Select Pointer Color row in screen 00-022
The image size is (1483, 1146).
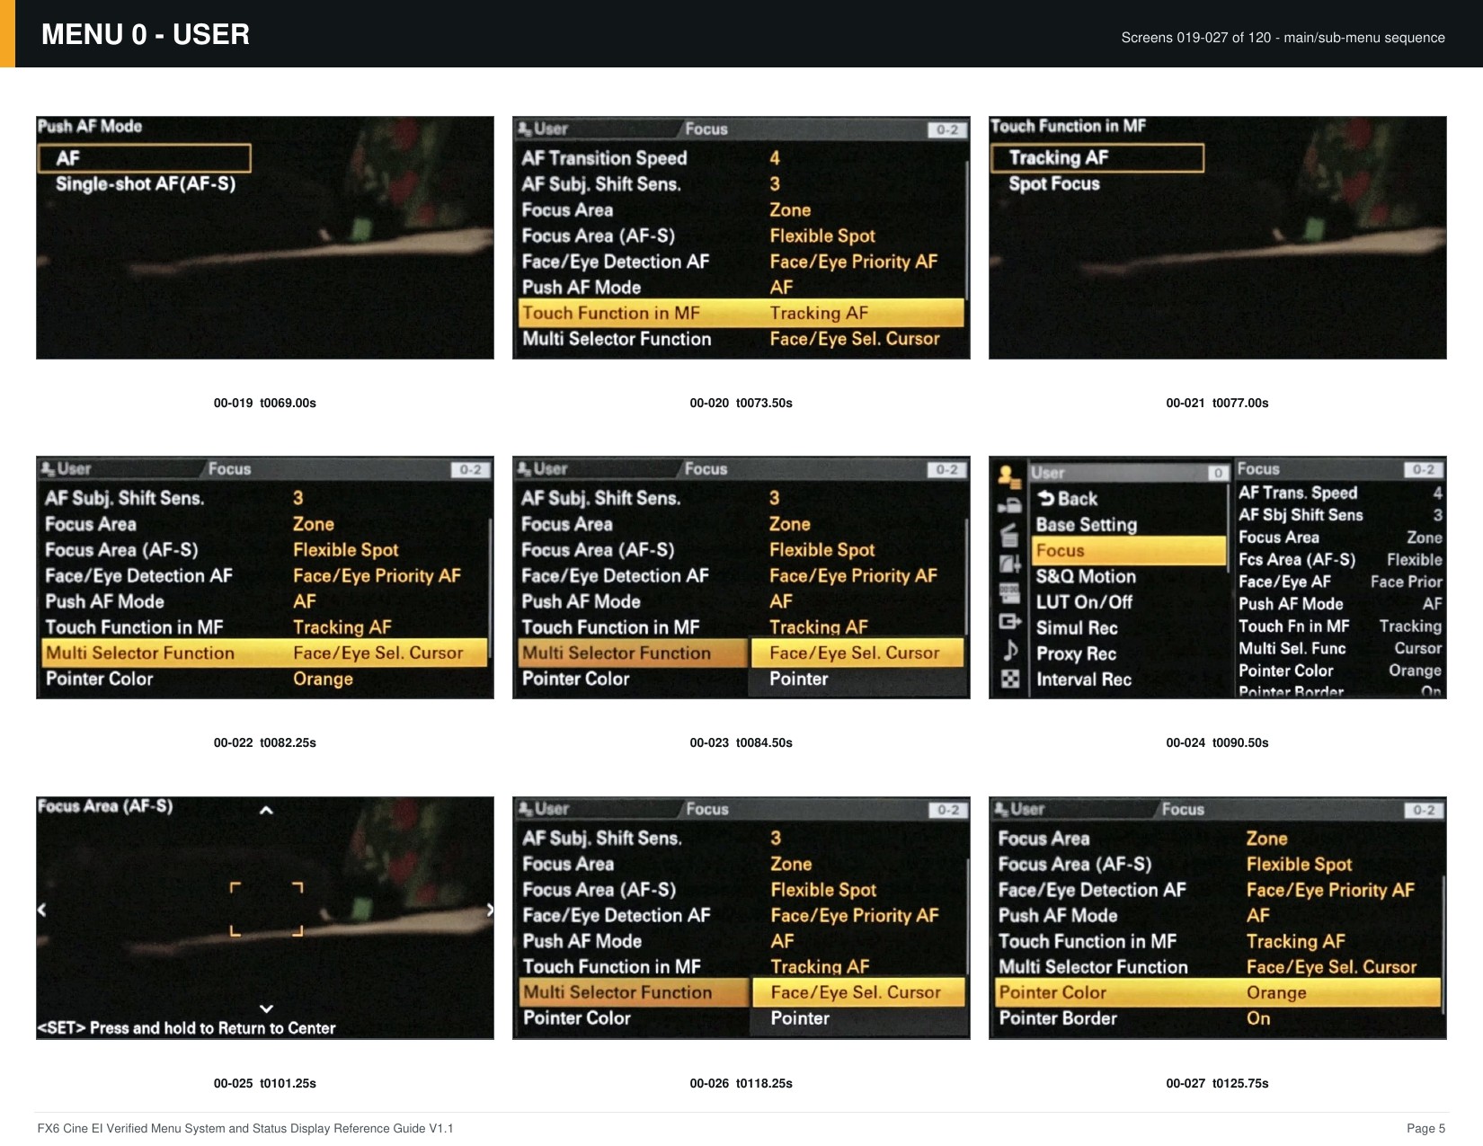click(264, 680)
